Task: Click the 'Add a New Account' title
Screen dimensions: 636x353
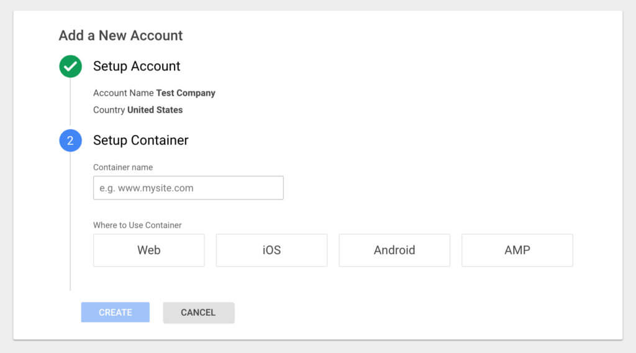Action: pos(121,35)
